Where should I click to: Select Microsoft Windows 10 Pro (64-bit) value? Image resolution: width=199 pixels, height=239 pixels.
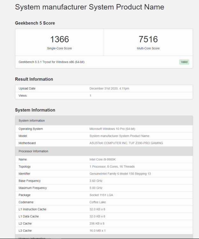coord(112,129)
